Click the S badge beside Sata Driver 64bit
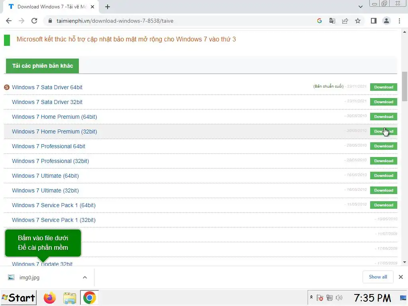 click(7, 87)
